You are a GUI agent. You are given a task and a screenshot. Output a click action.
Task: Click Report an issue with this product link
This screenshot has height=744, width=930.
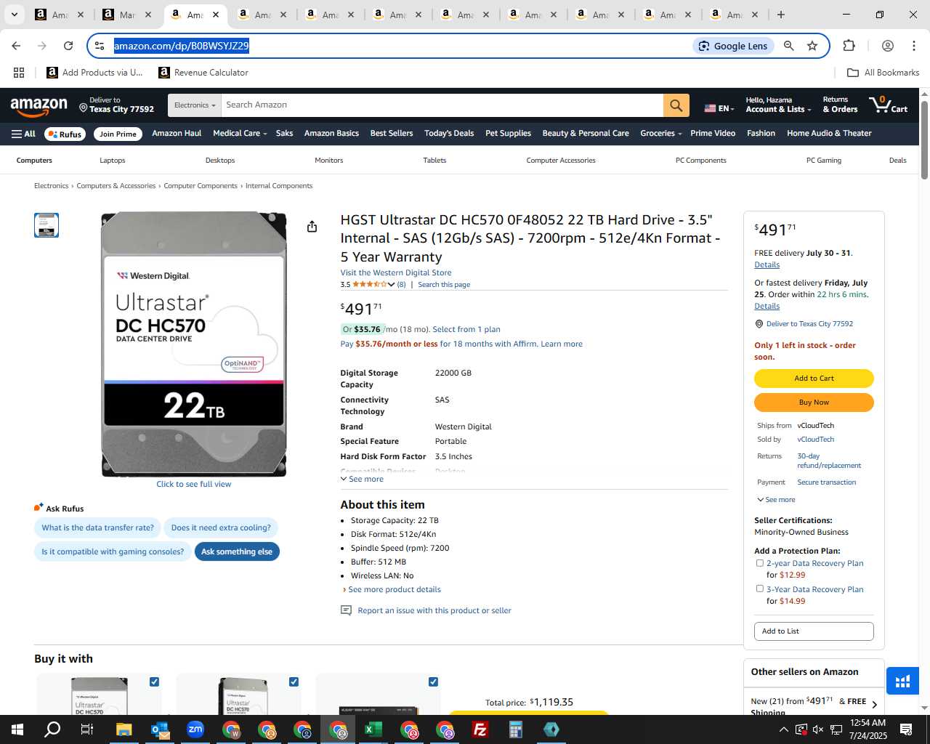coord(434,611)
